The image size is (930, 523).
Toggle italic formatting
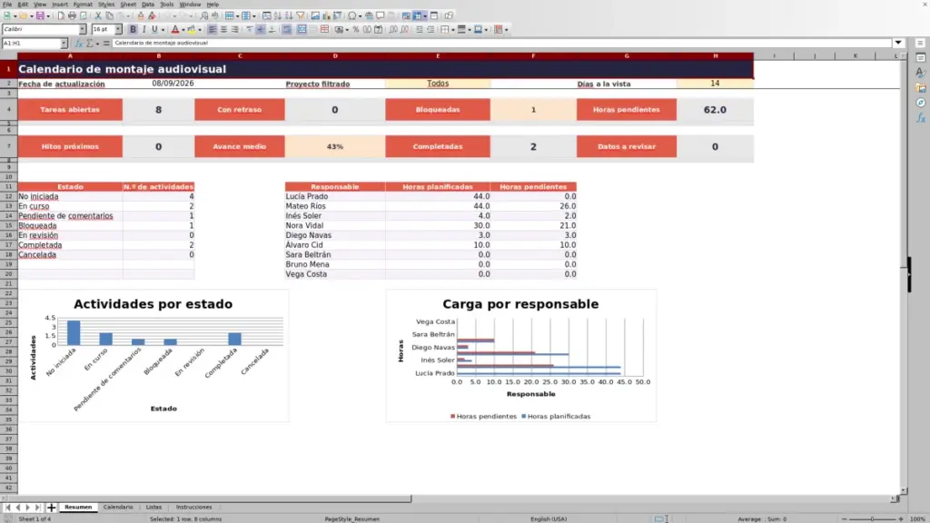point(143,29)
